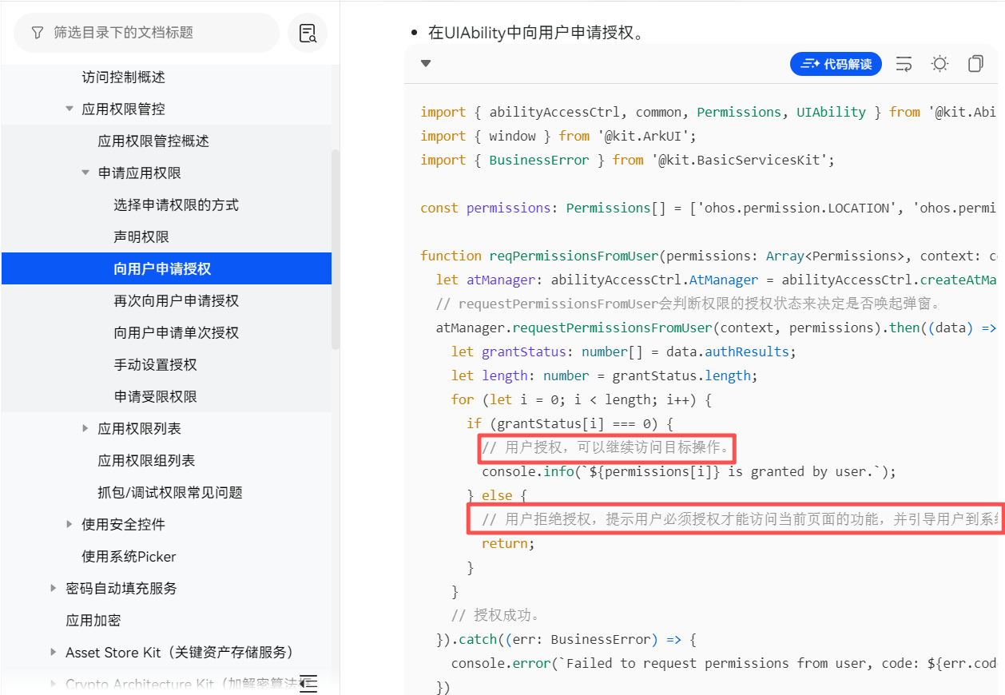Focus the 筛选目录下的文档标题 filter field
1005x695 pixels.
pyautogui.click(x=147, y=33)
